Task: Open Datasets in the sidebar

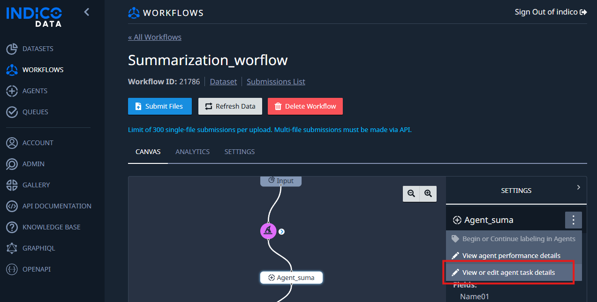Action: 38,49
